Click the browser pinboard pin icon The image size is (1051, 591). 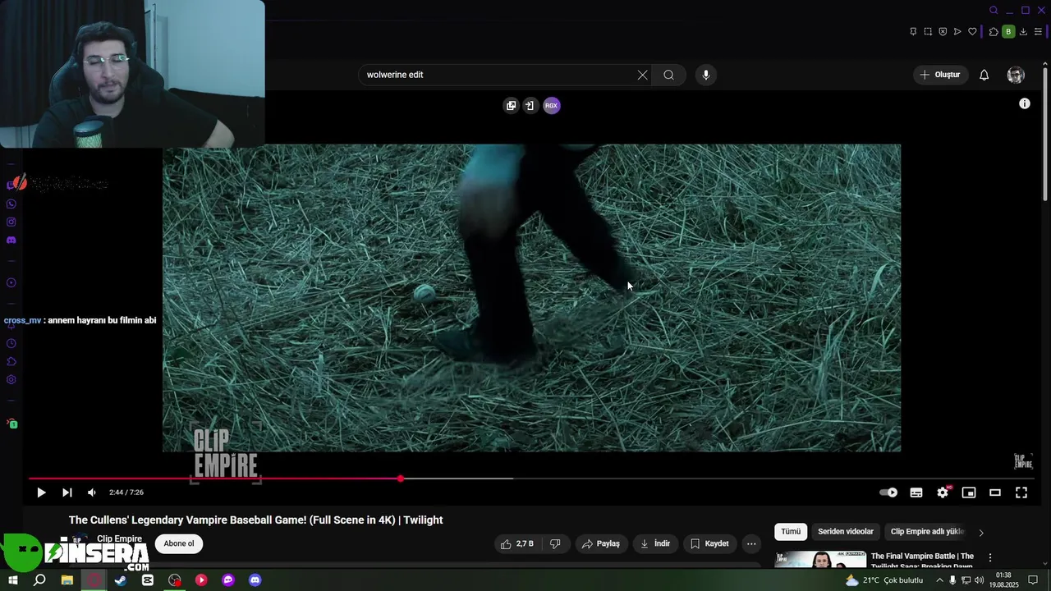point(913,32)
